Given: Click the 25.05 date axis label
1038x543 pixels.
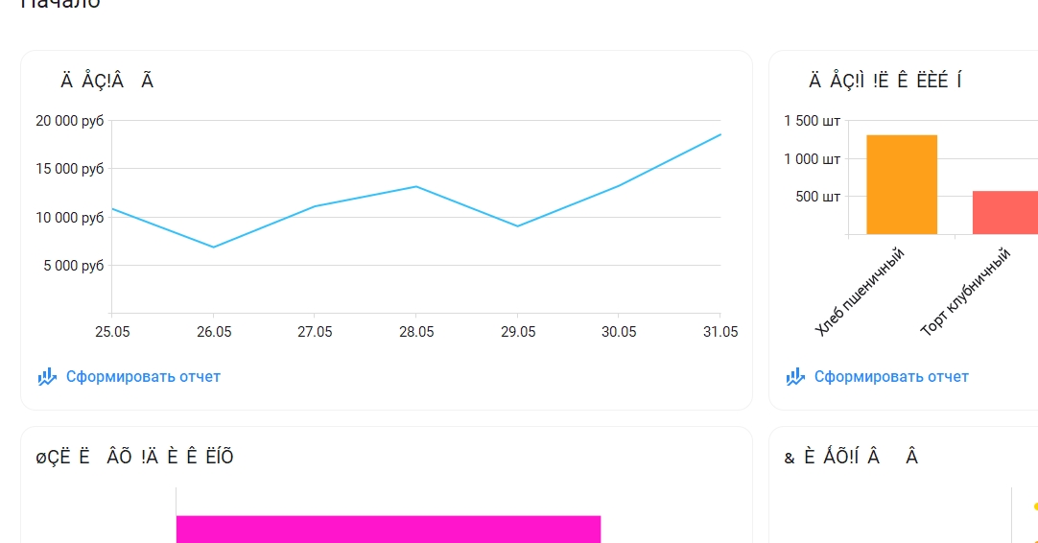Looking at the screenshot, I should pos(112,332).
